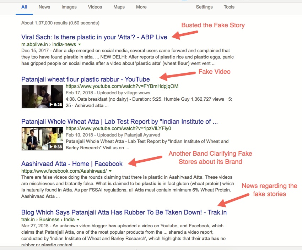Expand dropdown arrow next to trak.in Business India
Viewport: 302px width, 250px height.
78,220
